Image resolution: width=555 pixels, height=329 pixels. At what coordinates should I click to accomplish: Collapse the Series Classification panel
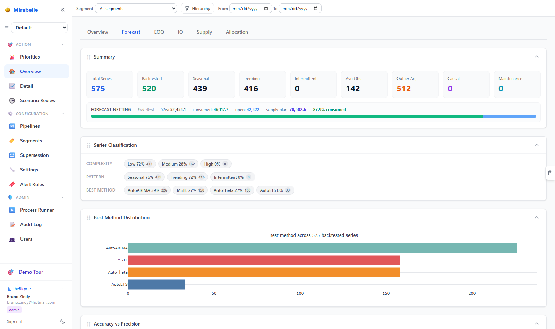pyautogui.click(x=537, y=145)
